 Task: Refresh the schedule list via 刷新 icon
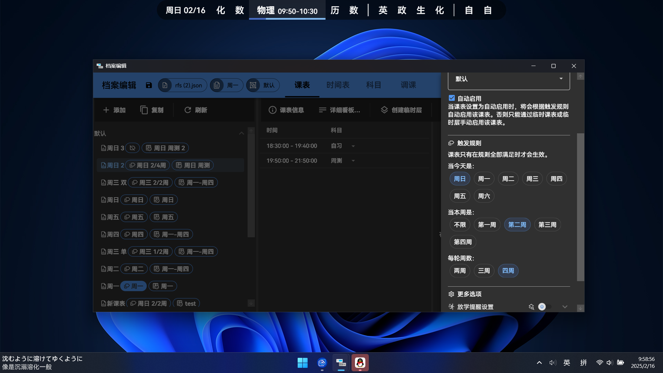click(x=188, y=110)
